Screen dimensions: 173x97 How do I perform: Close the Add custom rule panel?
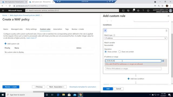point(168,16)
